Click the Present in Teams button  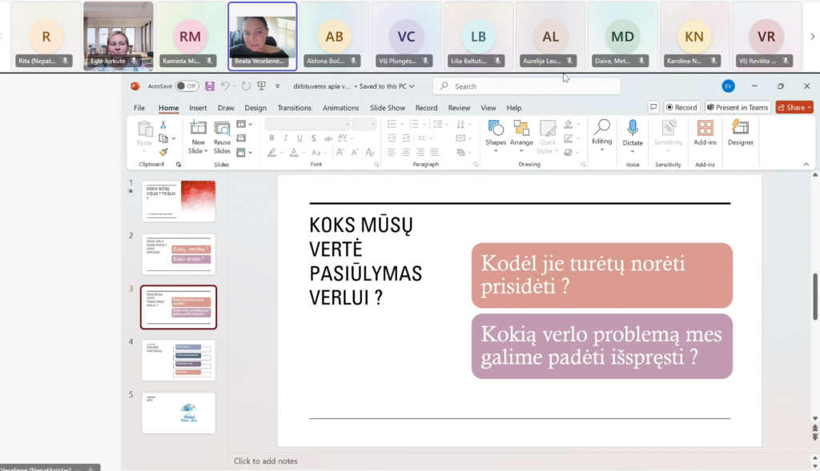click(x=738, y=107)
